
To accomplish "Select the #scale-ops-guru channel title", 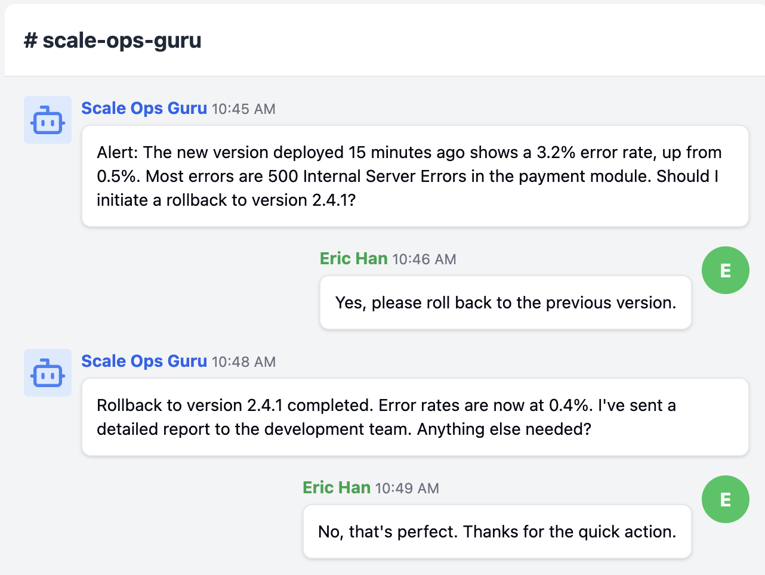I will click(112, 41).
